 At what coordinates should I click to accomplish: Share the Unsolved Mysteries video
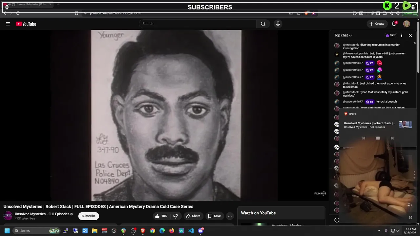(x=193, y=216)
